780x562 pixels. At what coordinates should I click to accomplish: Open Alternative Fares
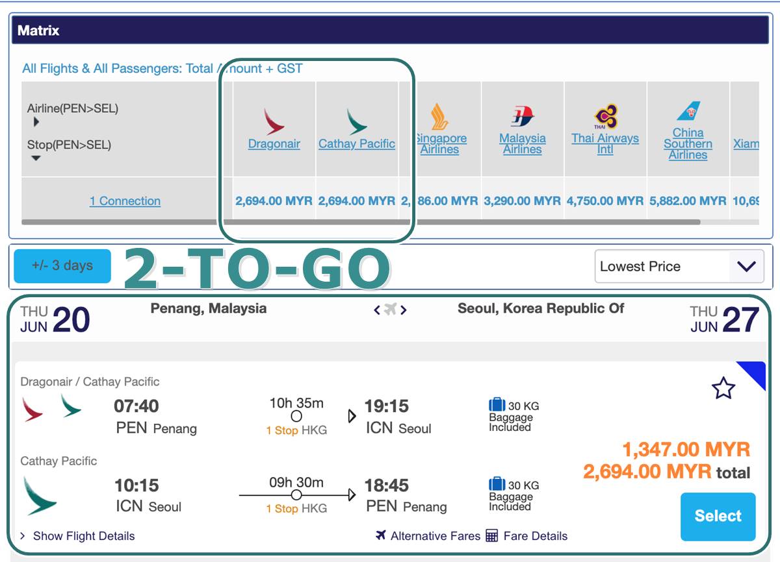[435, 536]
